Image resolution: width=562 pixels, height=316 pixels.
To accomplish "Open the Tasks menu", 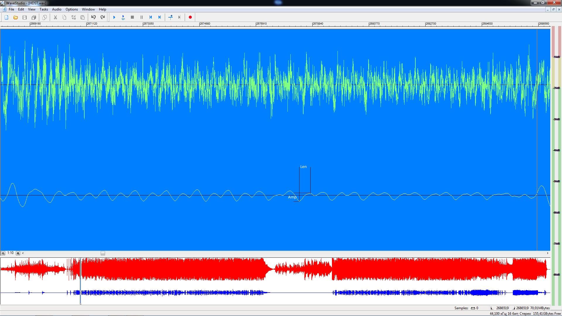I will pyautogui.click(x=44, y=9).
